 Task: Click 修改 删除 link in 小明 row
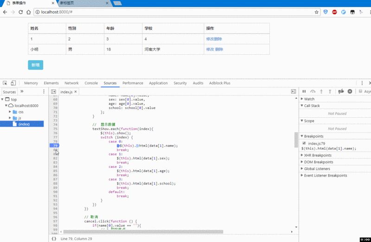point(214,49)
